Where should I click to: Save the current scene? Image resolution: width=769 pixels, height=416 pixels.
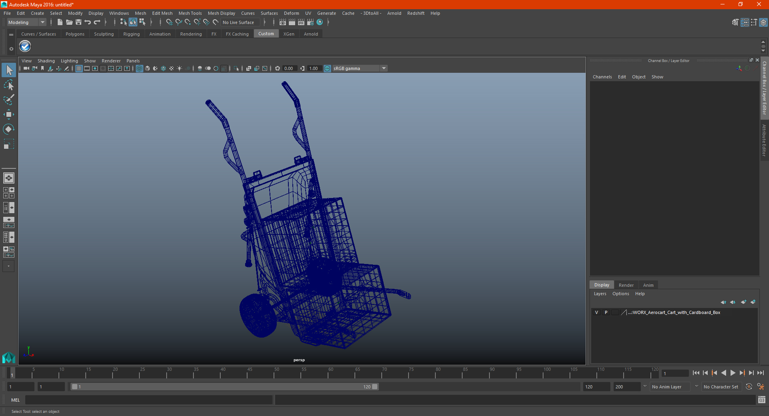pyautogui.click(x=79, y=22)
